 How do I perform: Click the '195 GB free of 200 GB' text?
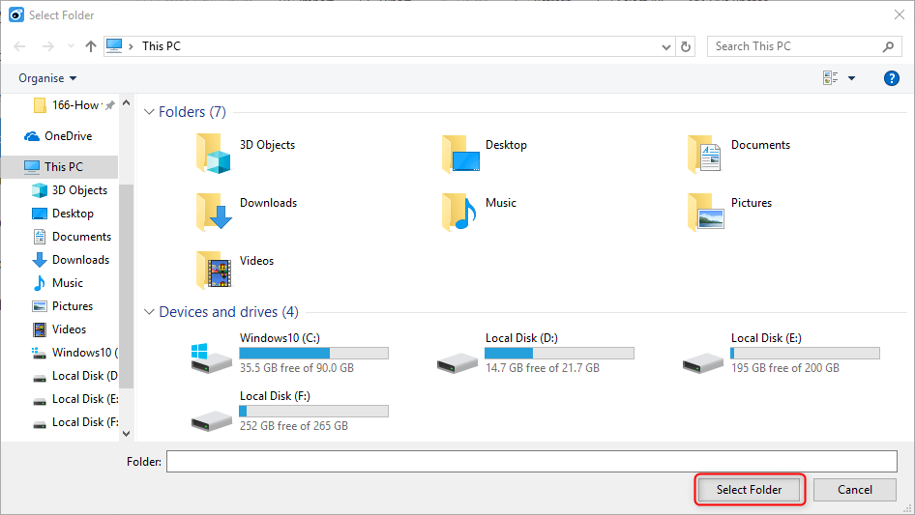tap(784, 368)
